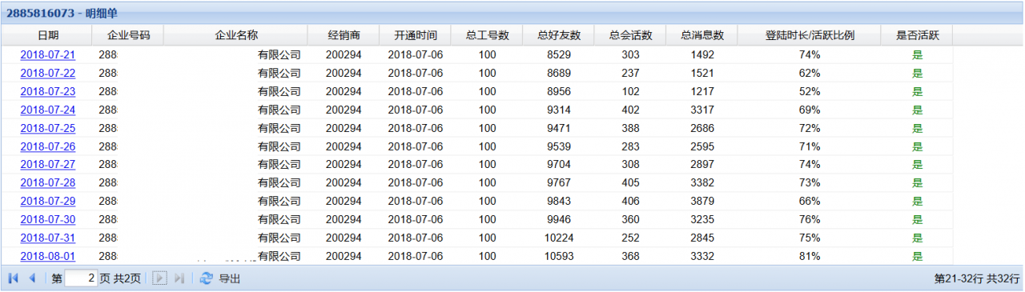This screenshot has height=292, width=1025.
Task: Click the 第21-32行 共32行 row count text
Action: click(977, 278)
